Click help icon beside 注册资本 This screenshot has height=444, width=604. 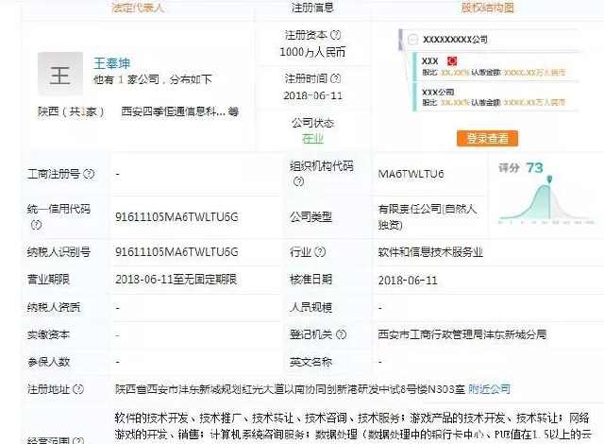pos(336,35)
